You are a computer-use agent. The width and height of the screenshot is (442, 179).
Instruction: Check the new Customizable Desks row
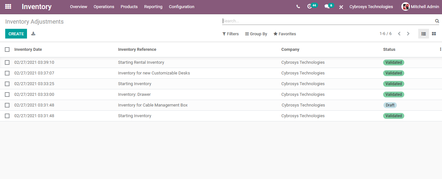click(7, 73)
